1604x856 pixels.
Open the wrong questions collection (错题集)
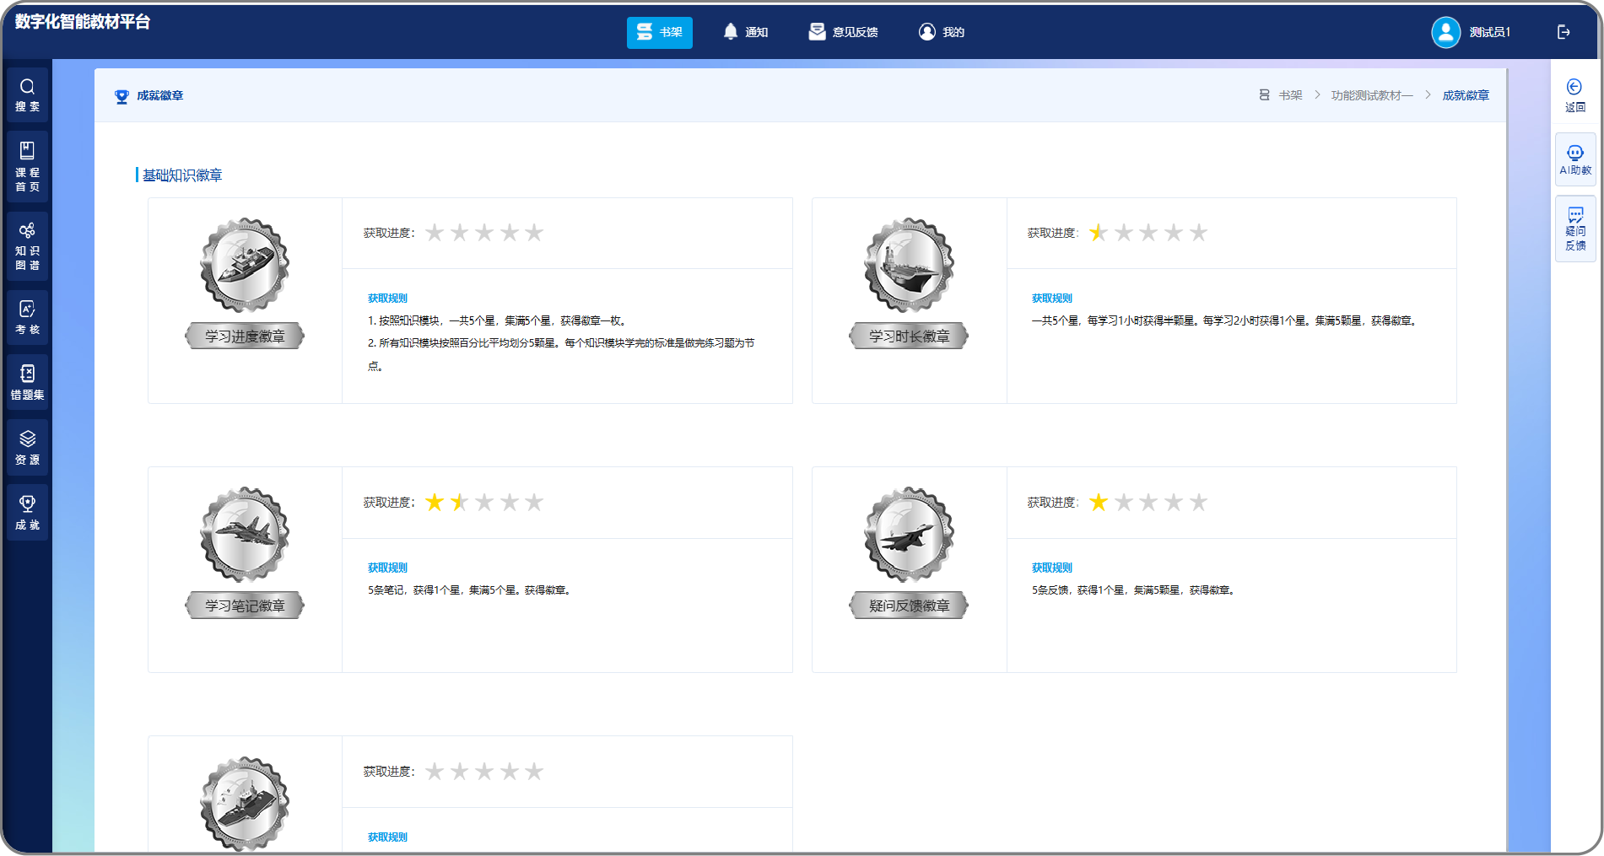click(x=27, y=383)
